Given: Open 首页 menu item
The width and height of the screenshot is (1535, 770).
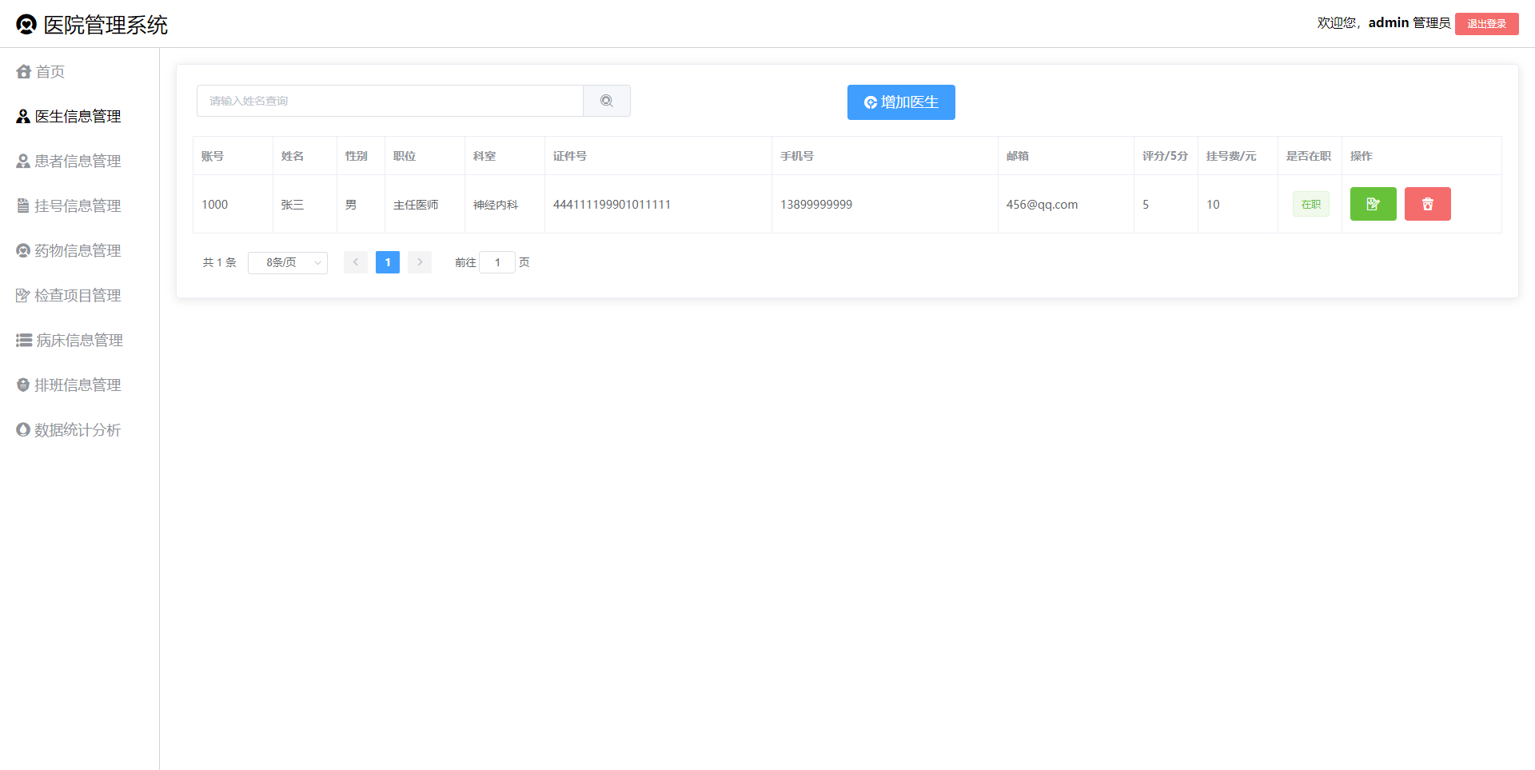Looking at the screenshot, I should [80, 72].
